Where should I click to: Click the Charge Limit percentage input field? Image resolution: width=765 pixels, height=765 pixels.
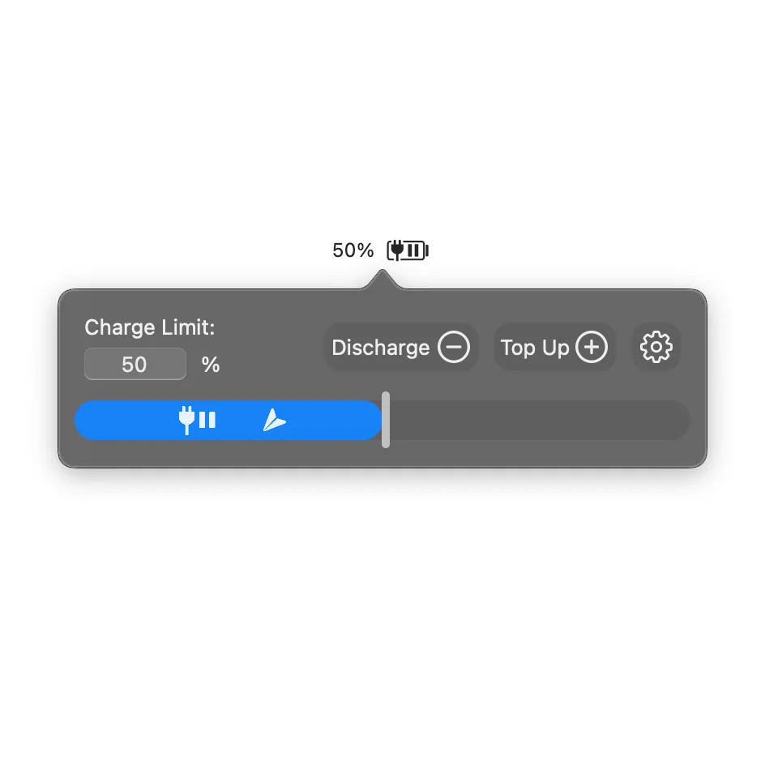tap(135, 364)
